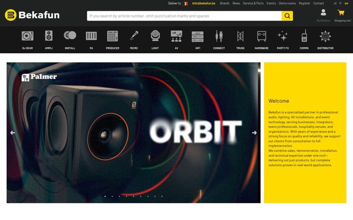Click the Register link
Image resolution: width=353 pixels, height=220 pixels.
tap(304, 3)
